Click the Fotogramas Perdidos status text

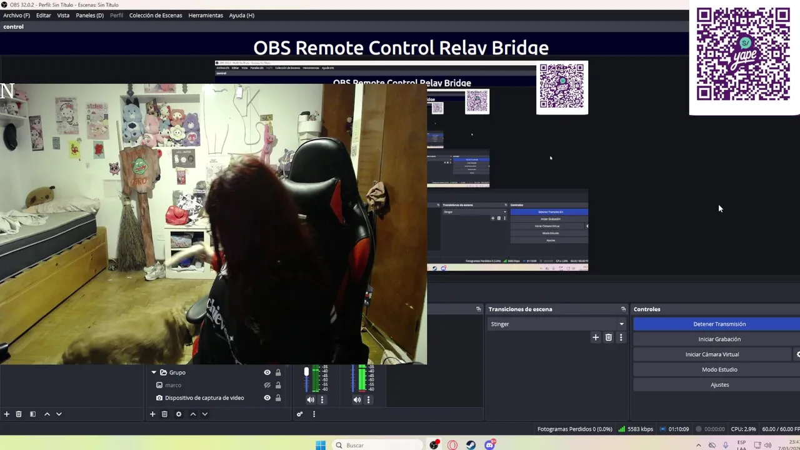point(574,429)
